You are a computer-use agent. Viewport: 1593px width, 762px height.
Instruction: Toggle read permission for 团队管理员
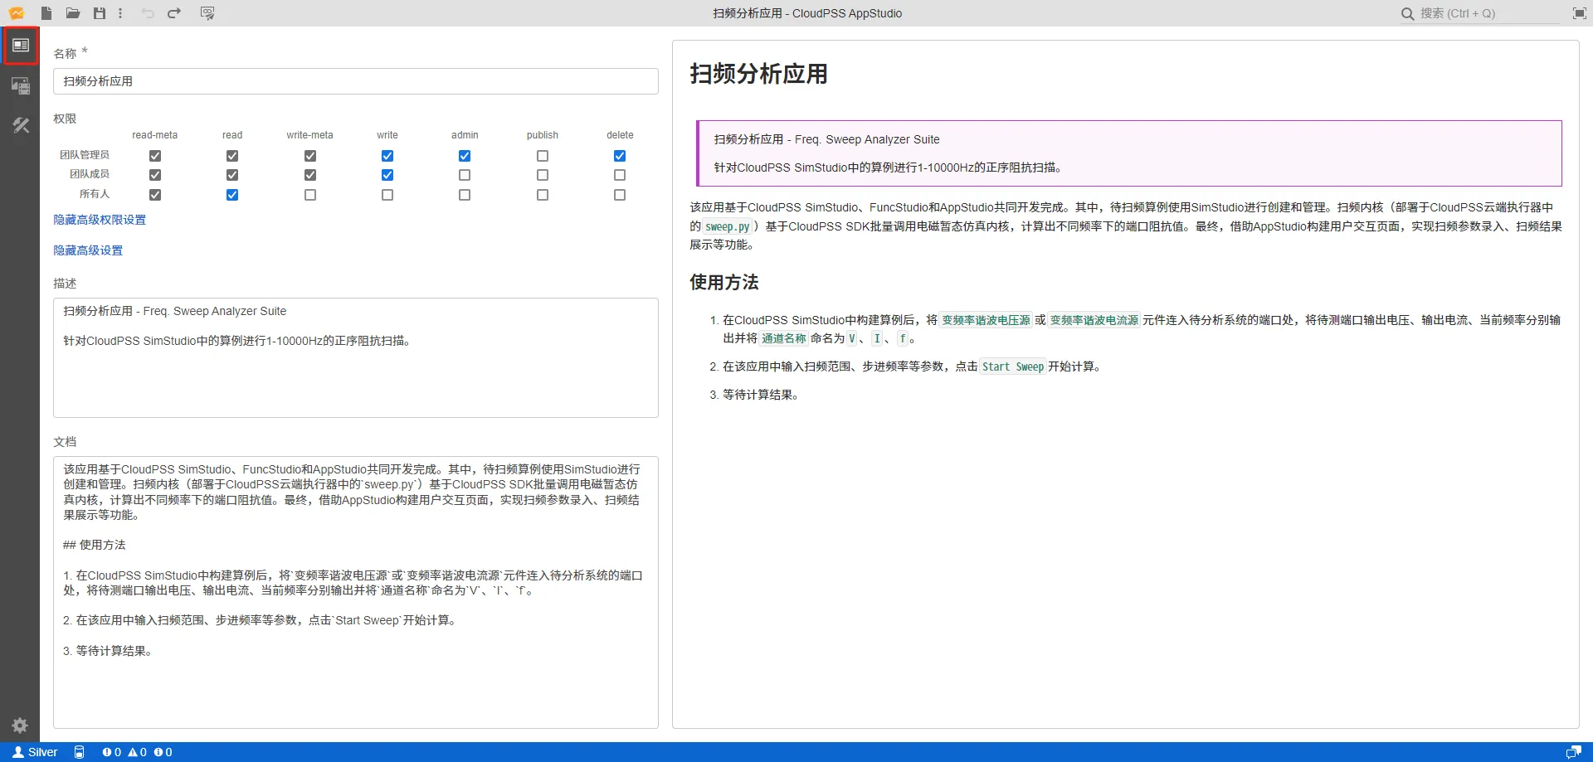232,156
